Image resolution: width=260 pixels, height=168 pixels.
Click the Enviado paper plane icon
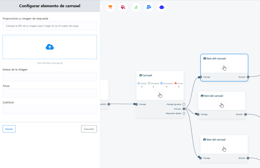click(x=138, y=83)
